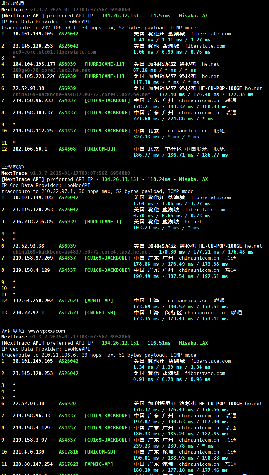Screen dimensions: 269x475
Task: Click IP address 202.106.50.1 on hop 12
Action: pyautogui.click(x=29, y=149)
